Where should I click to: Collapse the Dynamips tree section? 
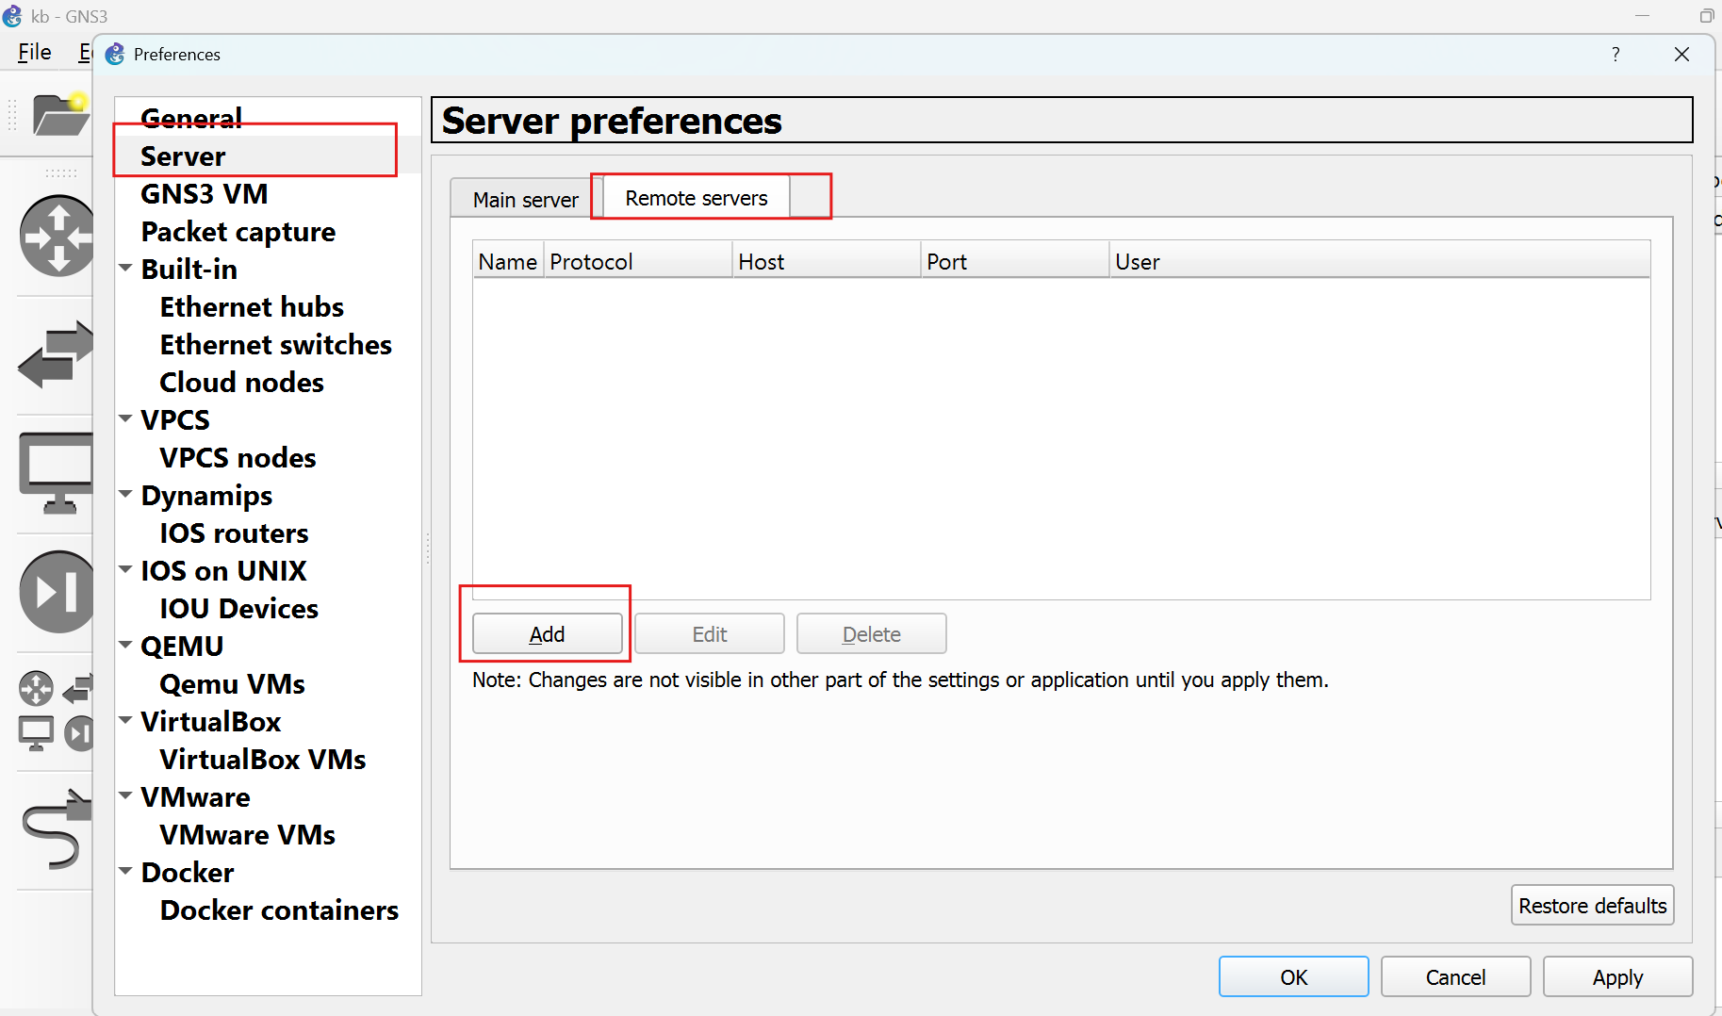click(125, 495)
